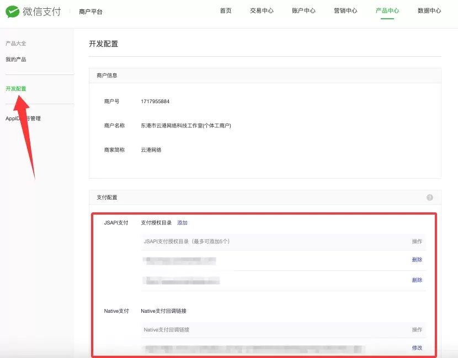Image resolution: width=458 pixels, height=358 pixels.
Task: Click the first blurred JSAPI directory entry
Action: pyautogui.click(x=179, y=260)
